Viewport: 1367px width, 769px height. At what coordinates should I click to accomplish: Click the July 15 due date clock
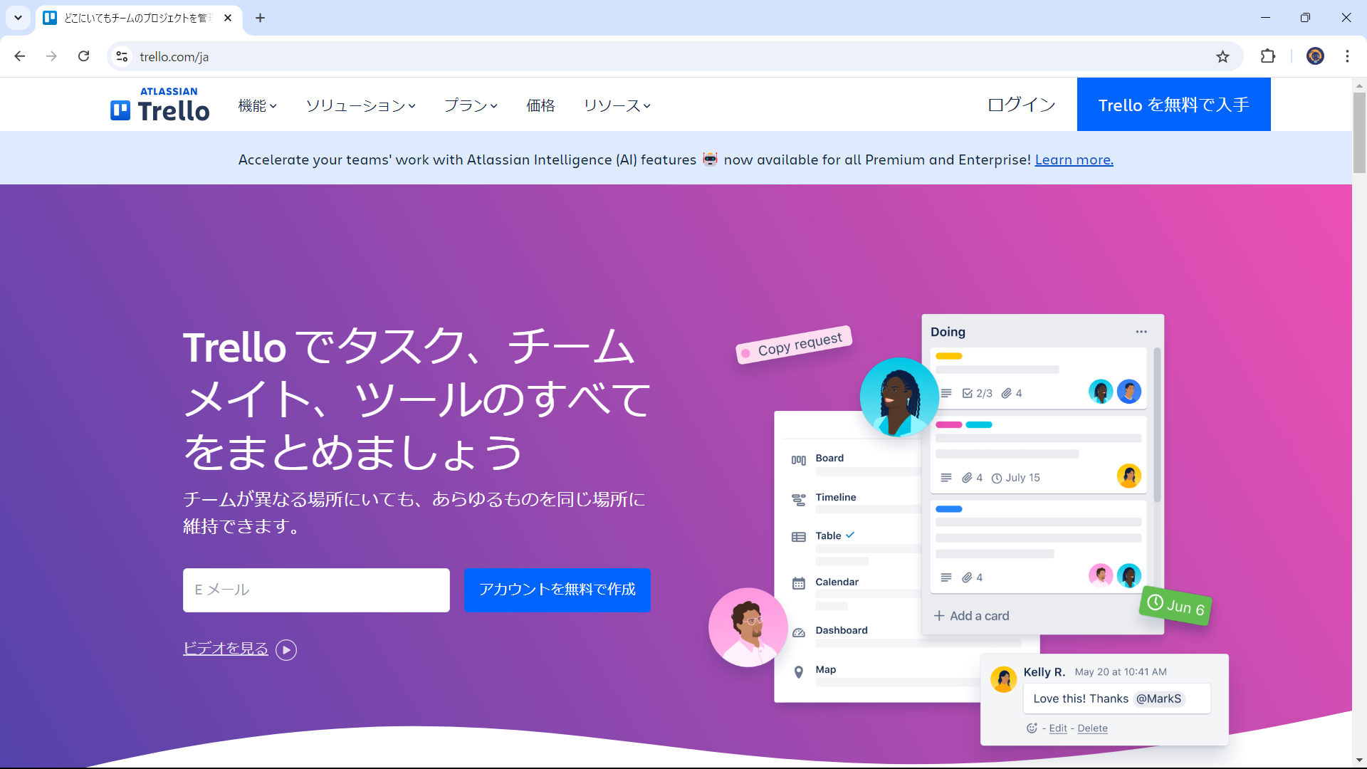(x=997, y=478)
